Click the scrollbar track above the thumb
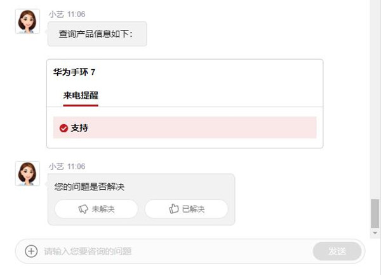The image size is (381, 275). click(x=375, y=95)
